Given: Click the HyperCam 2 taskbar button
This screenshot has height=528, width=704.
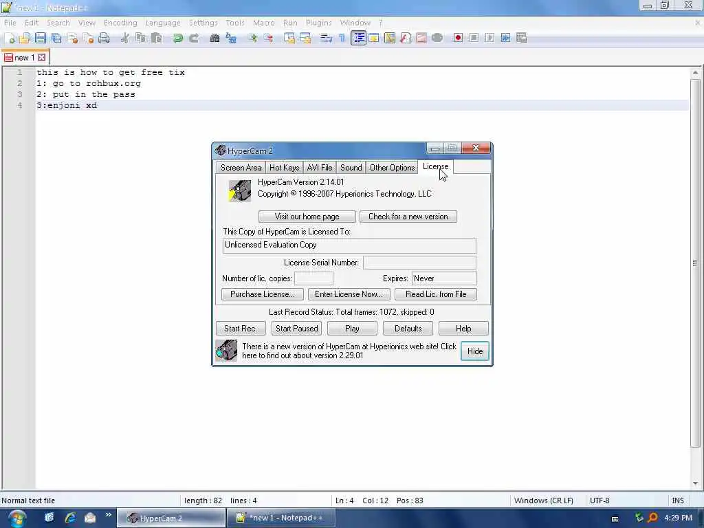Looking at the screenshot, I should pyautogui.click(x=171, y=518).
